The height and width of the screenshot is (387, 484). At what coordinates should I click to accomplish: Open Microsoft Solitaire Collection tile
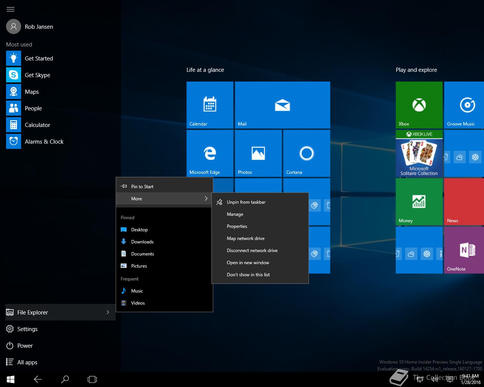(419, 153)
